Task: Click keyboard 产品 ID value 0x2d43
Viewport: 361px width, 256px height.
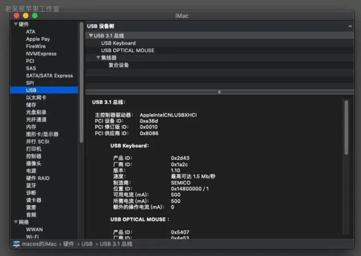Action: tap(180, 158)
